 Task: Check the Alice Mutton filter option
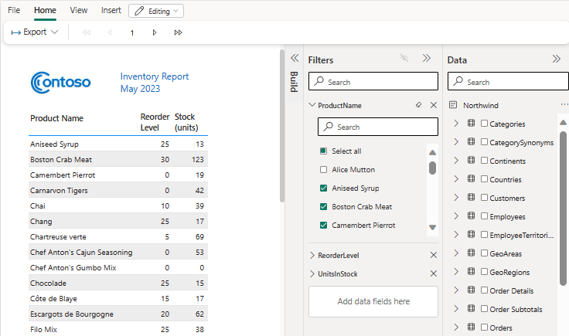(x=323, y=170)
